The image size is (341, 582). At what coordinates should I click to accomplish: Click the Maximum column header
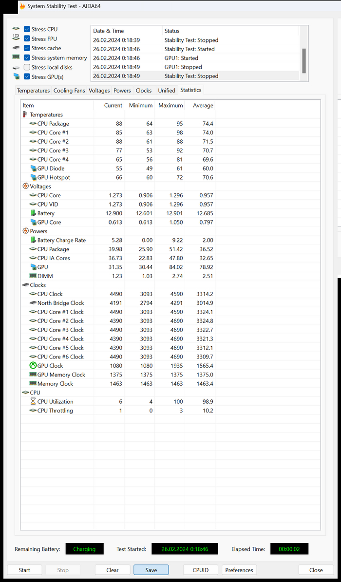170,105
